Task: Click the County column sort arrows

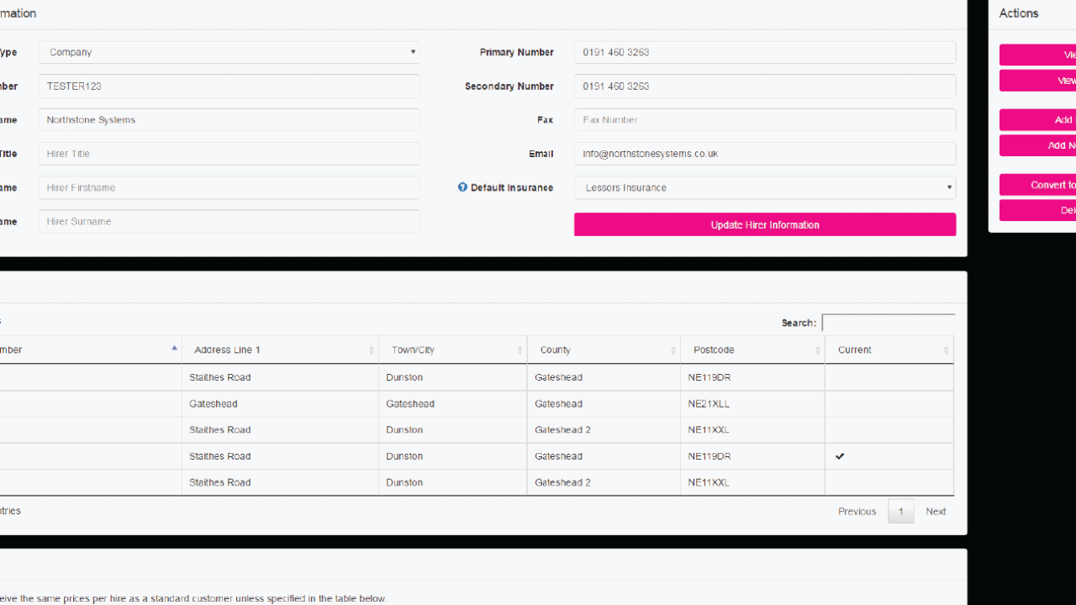Action: click(672, 350)
